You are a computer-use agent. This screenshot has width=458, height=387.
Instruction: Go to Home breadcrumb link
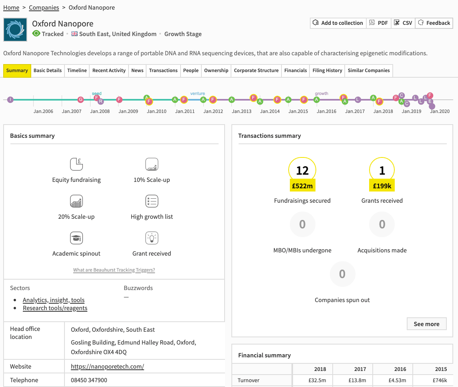click(x=11, y=8)
